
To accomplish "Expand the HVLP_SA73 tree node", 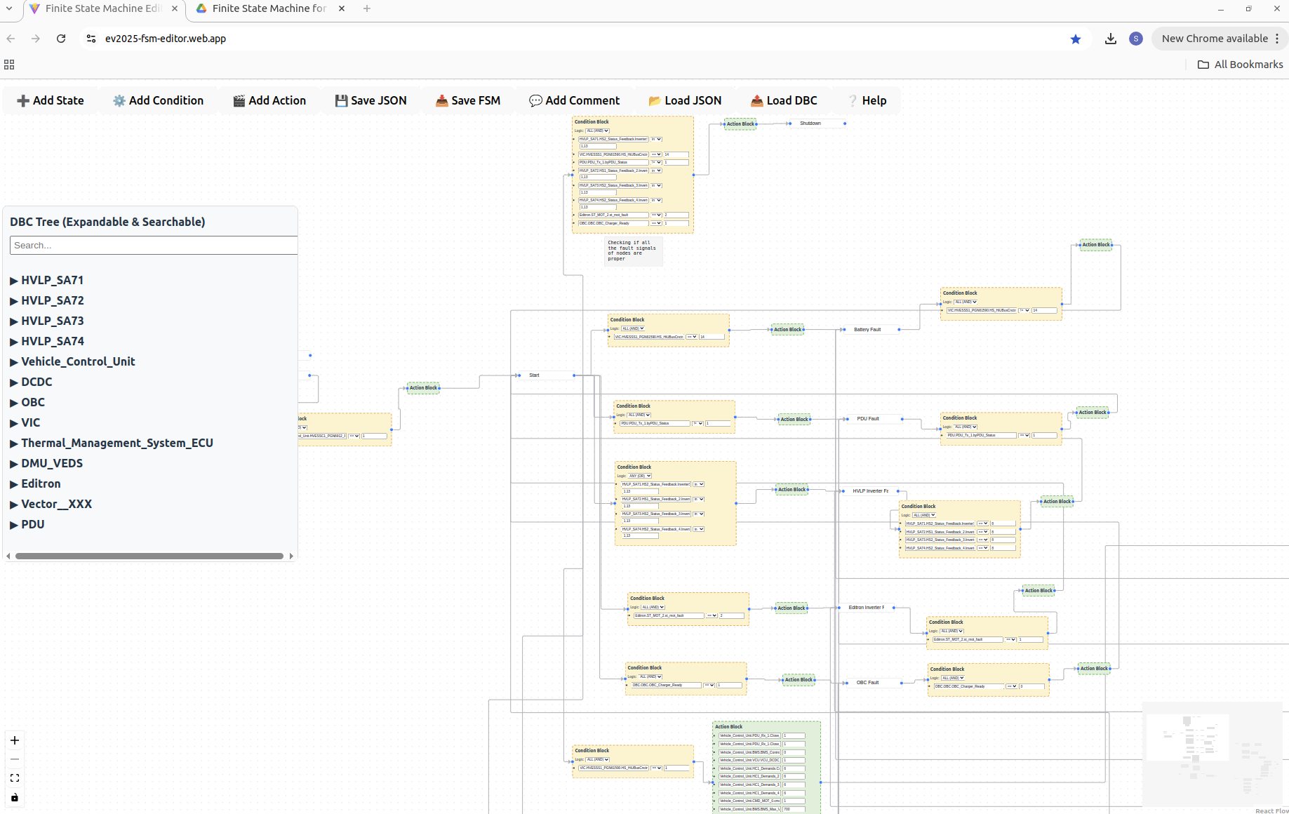I will (47, 321).
